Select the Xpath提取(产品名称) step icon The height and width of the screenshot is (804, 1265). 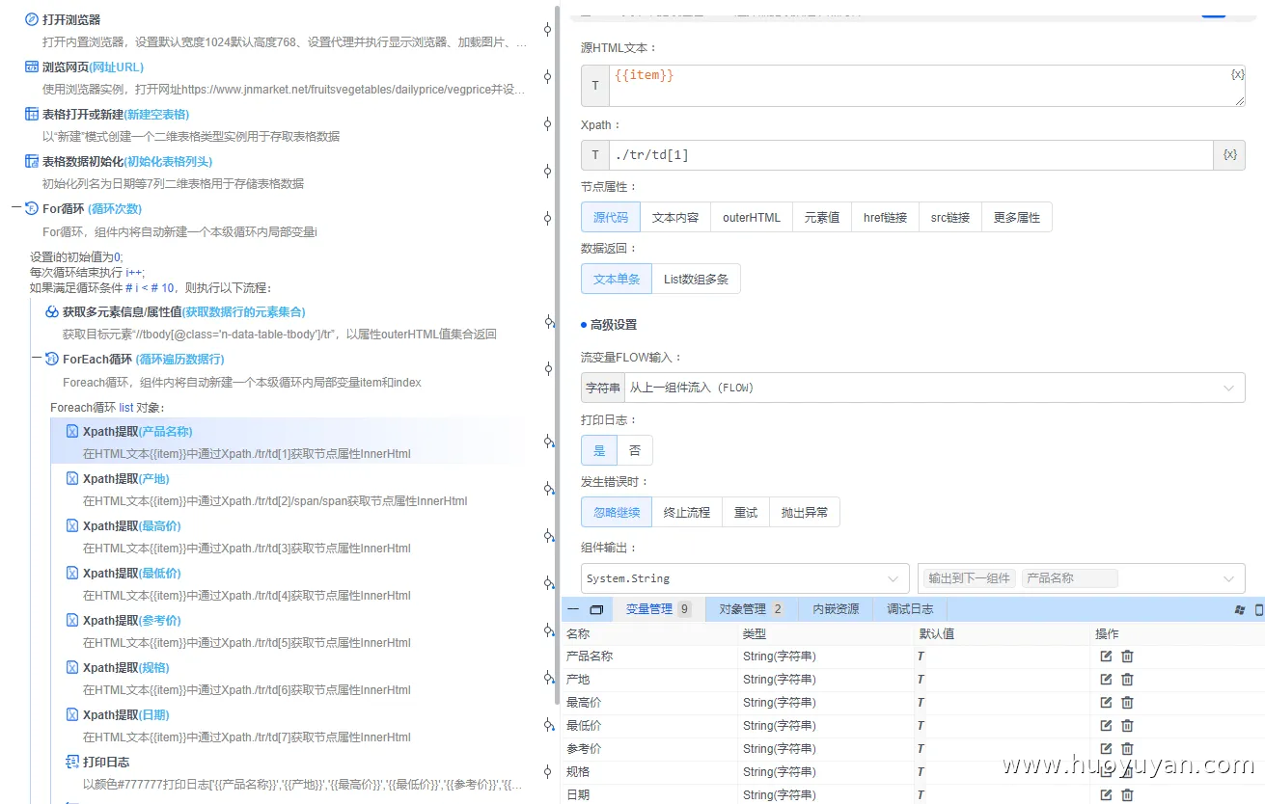(x=72, y=431)
